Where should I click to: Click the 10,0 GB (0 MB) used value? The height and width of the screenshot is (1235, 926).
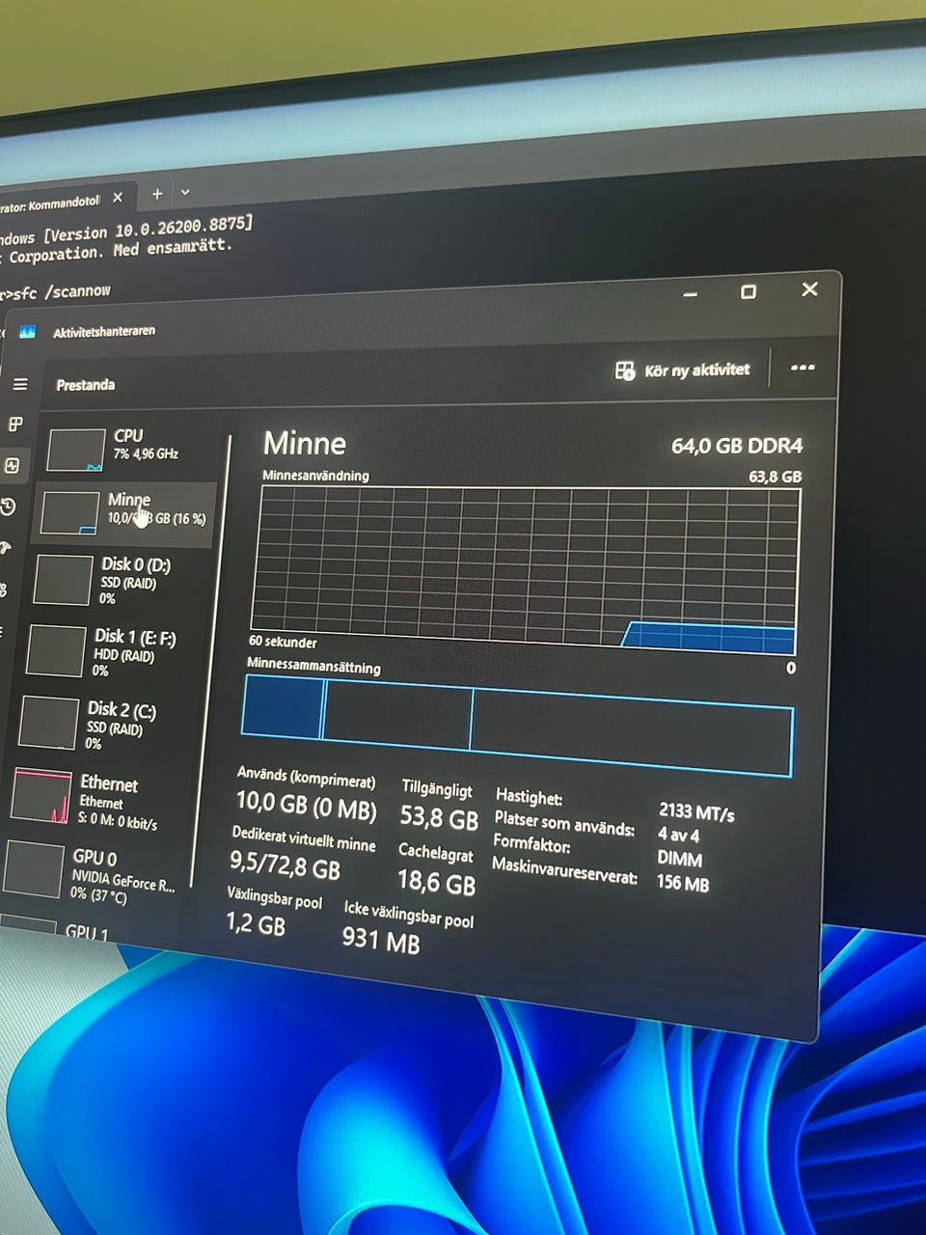click(x=307, y=804)
